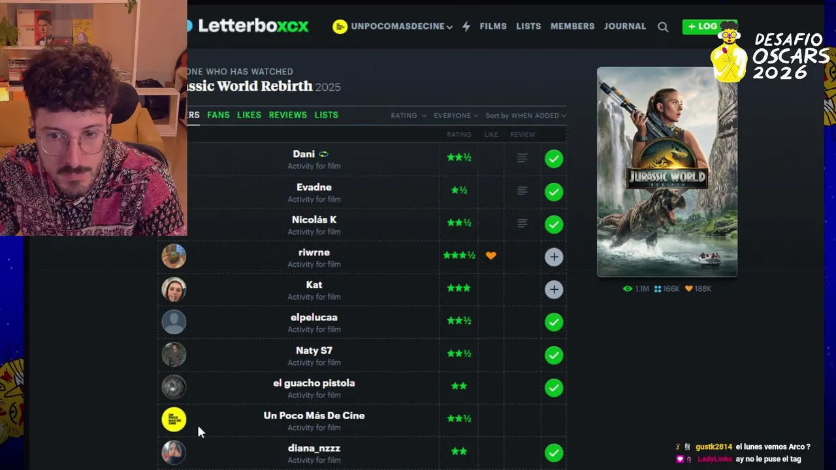Open Evadne's review icon
This screenshot has height=470, width=836.
coord(522,191)
